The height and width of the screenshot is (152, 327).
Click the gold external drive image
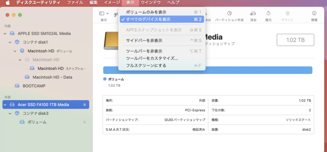tap(111, 41)
